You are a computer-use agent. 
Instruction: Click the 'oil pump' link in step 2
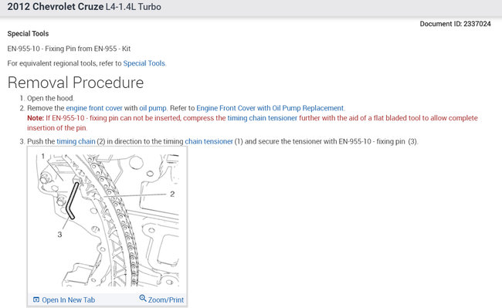153,108
